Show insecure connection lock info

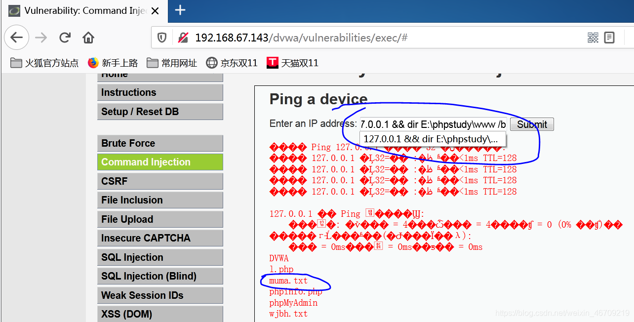pyautogui.click(x=183, y=38)
